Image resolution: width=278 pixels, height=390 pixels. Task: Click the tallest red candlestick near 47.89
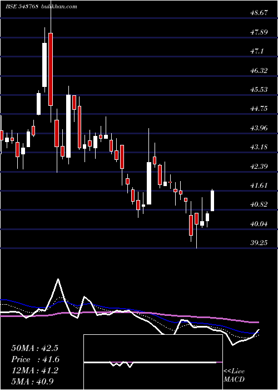(x=51, y=69)
